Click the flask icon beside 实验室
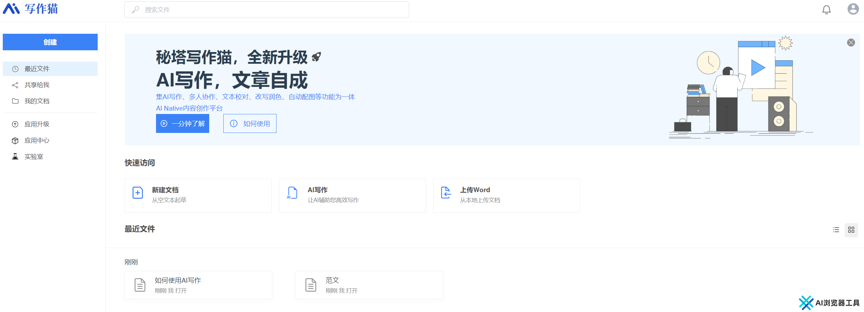This screenshot has width=864, height=312. pyautogui.click(x=15, y=157)
